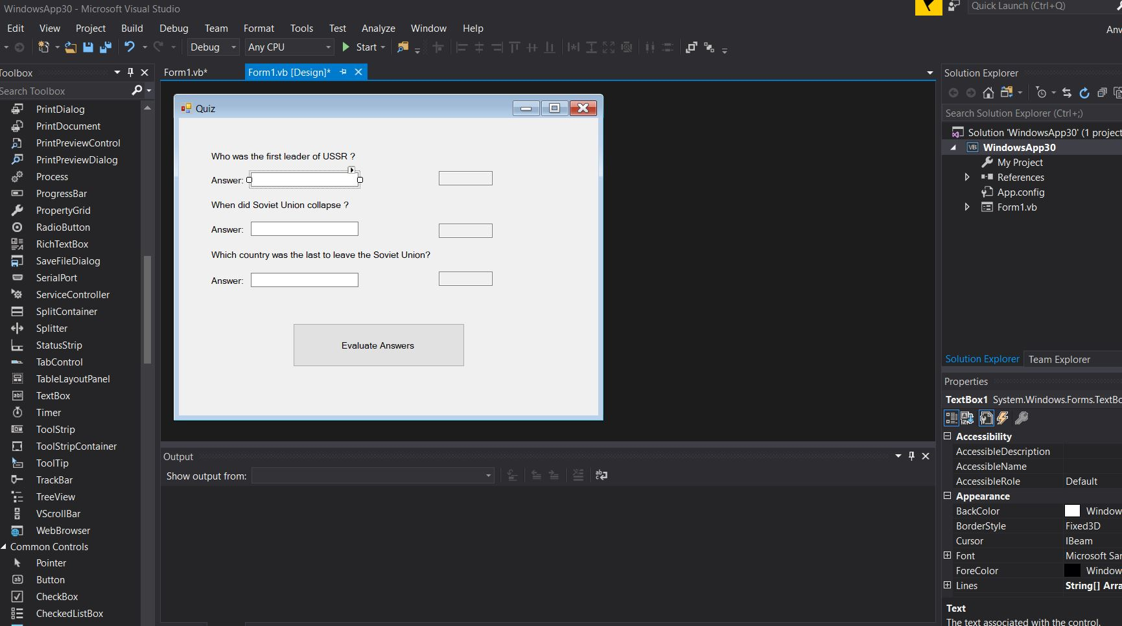Screen dimensions: 1122x626
Task: Click the Save All icon
Action: (x=105, y=47)
